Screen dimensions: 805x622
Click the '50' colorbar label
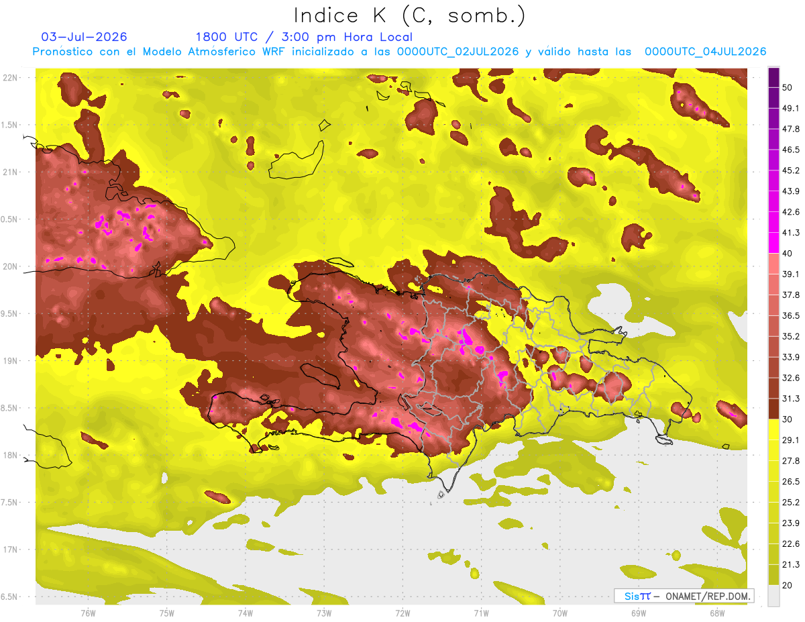pos(788,88)
